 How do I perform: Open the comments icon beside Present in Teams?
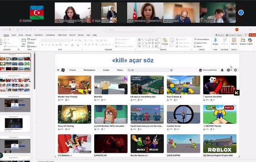tap(246, 35)
